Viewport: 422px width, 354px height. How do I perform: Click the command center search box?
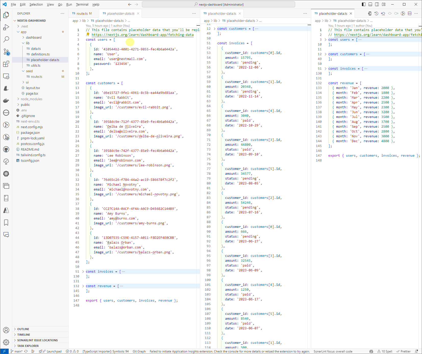tap(218, 4)
